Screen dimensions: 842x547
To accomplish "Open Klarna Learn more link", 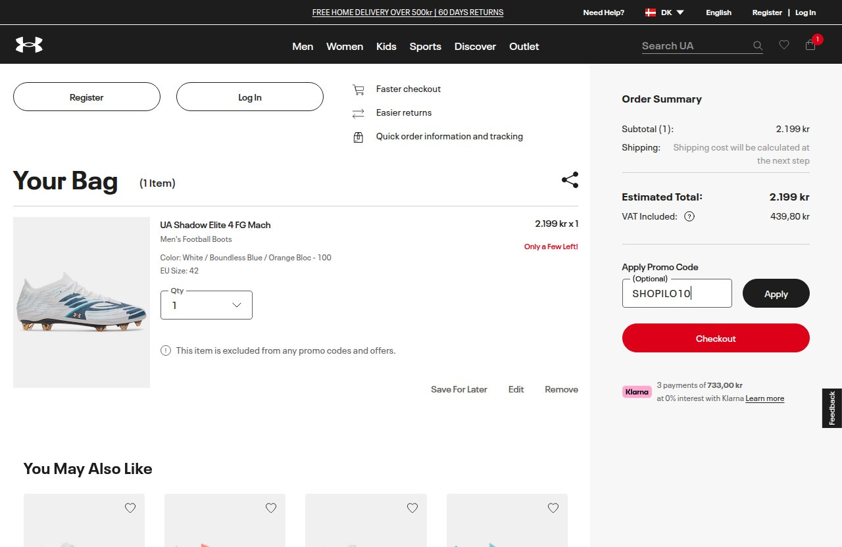I will pyautogui.click(x=765, y=398).
